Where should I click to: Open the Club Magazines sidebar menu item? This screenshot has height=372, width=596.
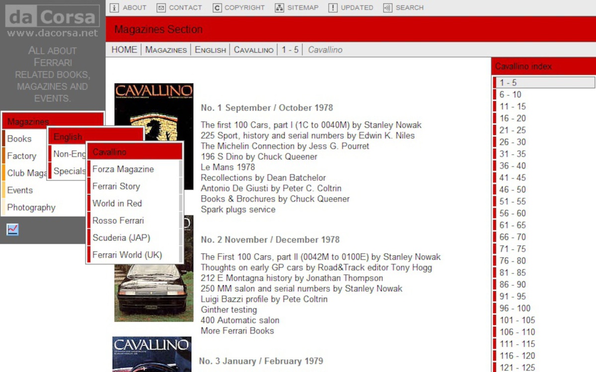[25, 173]
